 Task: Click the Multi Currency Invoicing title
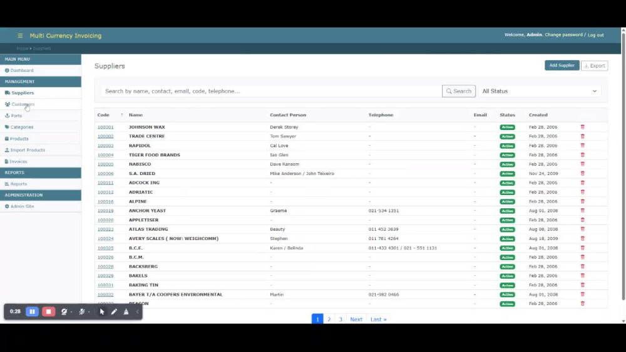66,36
